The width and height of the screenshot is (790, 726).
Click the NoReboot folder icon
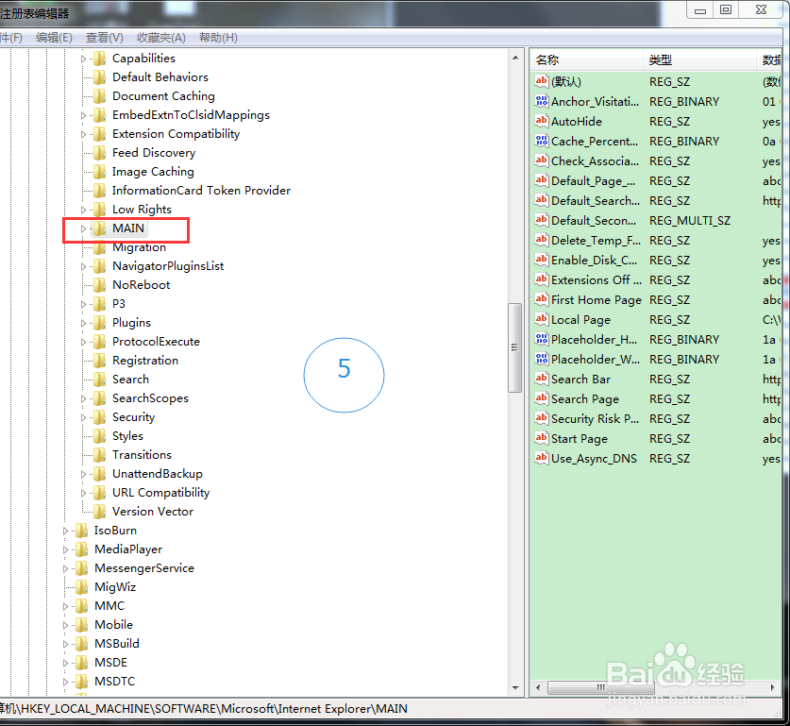click(100, 285)
